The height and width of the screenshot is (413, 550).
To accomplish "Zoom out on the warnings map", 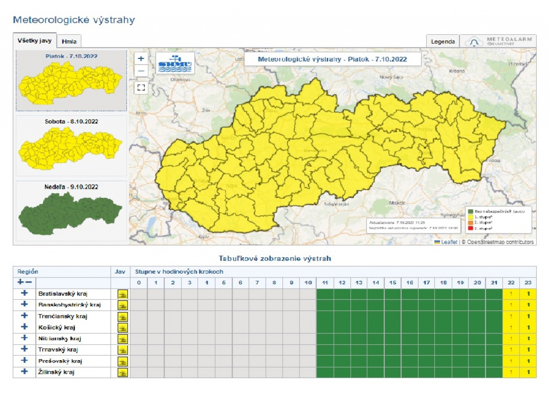I will click(141, 71).
